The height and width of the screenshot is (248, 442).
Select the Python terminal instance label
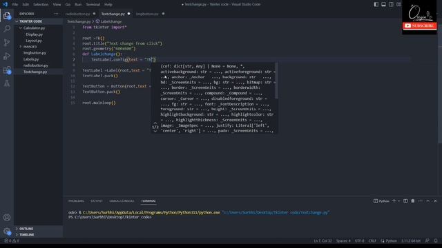tap(381, 201)
